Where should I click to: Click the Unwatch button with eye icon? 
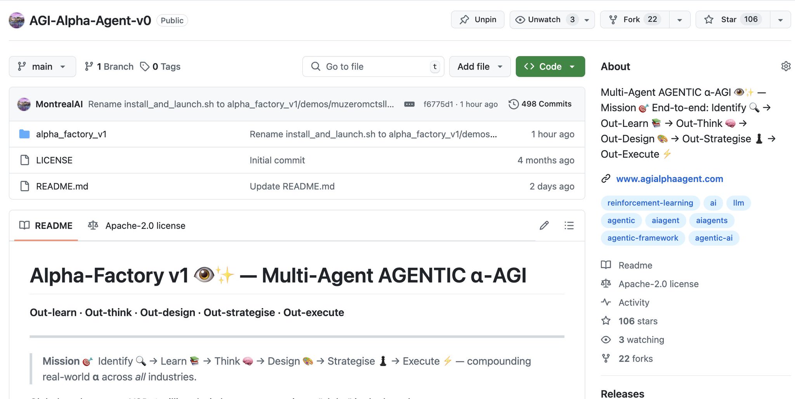click(544, 19)
